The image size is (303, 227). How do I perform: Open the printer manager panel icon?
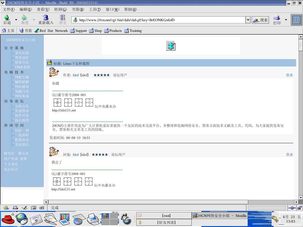pyautogui.click(x=93, y=219)
